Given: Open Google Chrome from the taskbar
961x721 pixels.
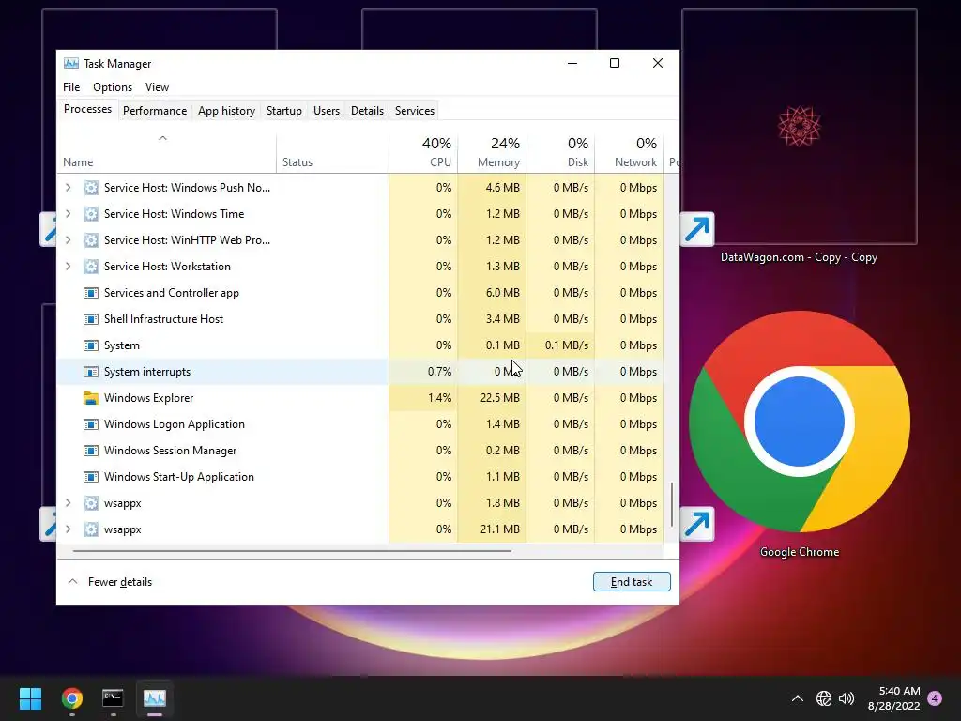Looking at the screenshot, I should tap(72, 698).
